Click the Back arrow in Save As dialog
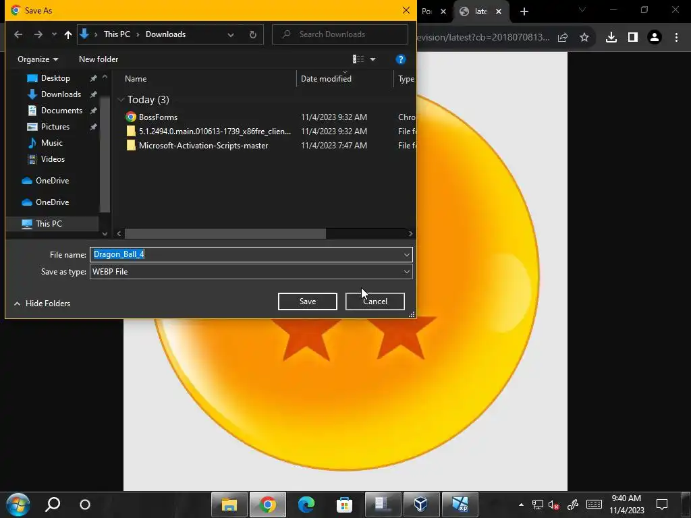The height and width of the screenshot is (518, 691). tap(18, 34)
